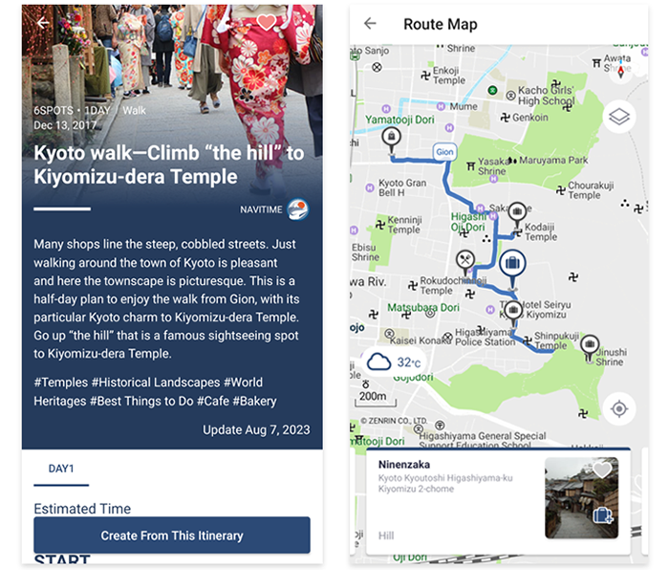
Task: Favorite the itinerary with the heart icon
Action: pos(267,22)
